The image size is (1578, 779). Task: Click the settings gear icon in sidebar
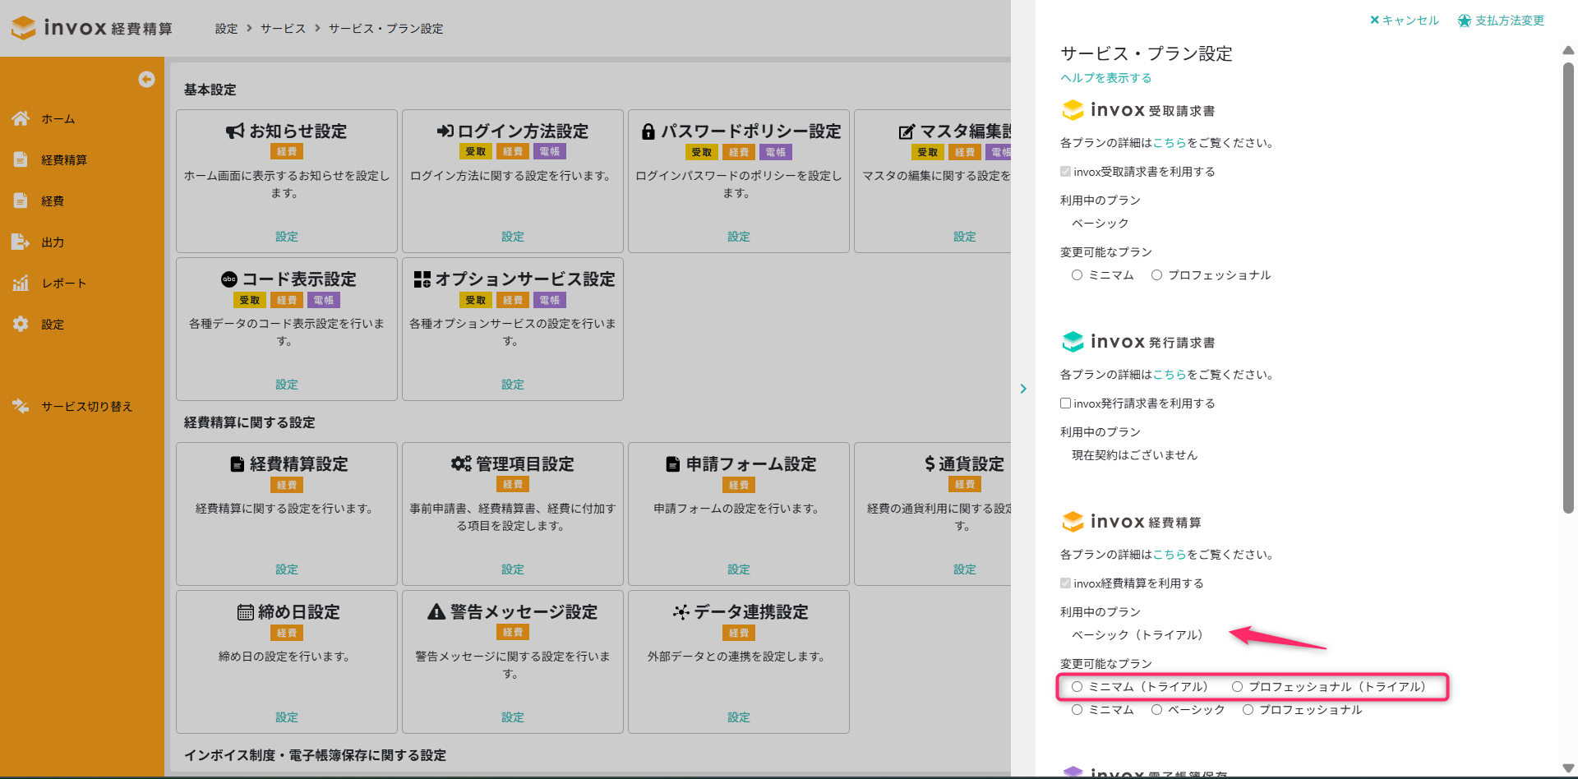point(21,324)
